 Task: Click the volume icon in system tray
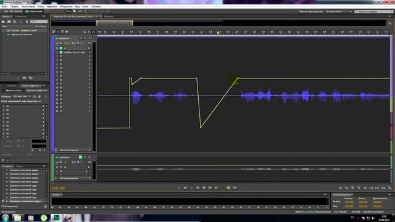point(373,218)
